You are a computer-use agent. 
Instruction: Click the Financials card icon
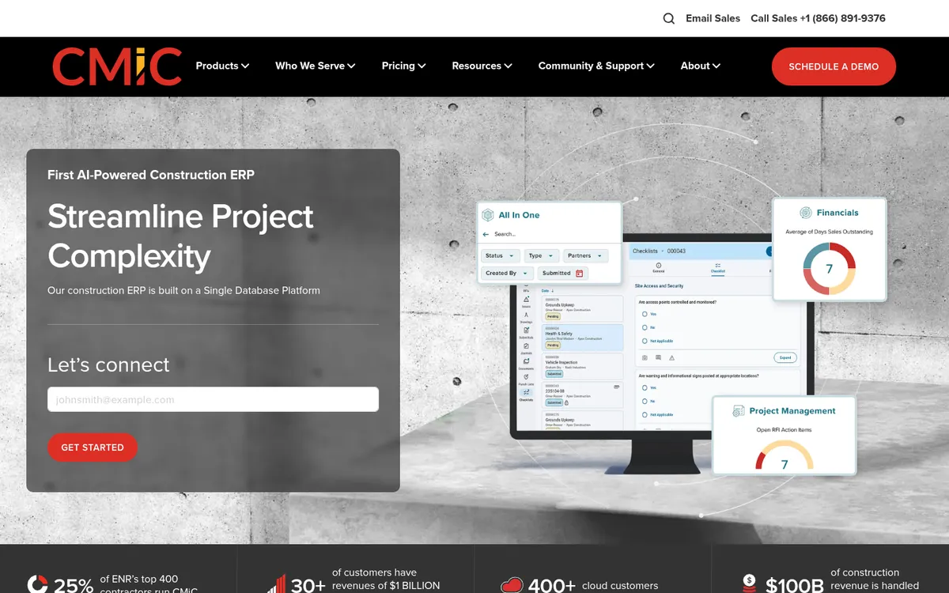(806, 213)
